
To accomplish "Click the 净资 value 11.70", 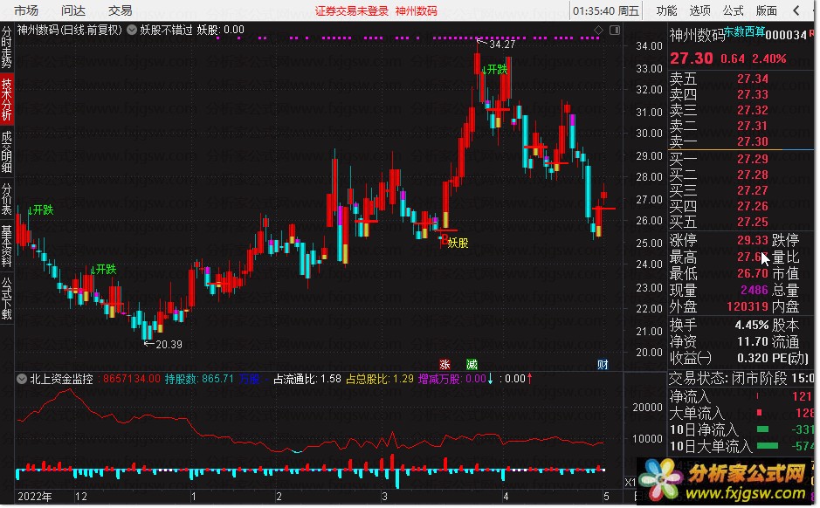I will pyautogui.click(x=753, y=342).
